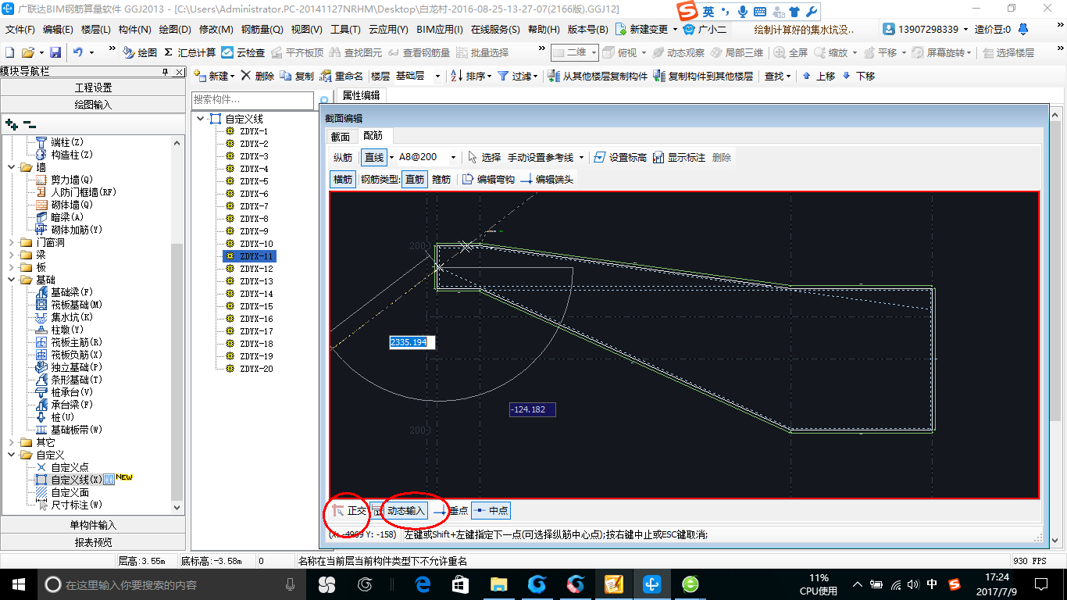Create a new file with the blank page icon

[x=10, y=52]
